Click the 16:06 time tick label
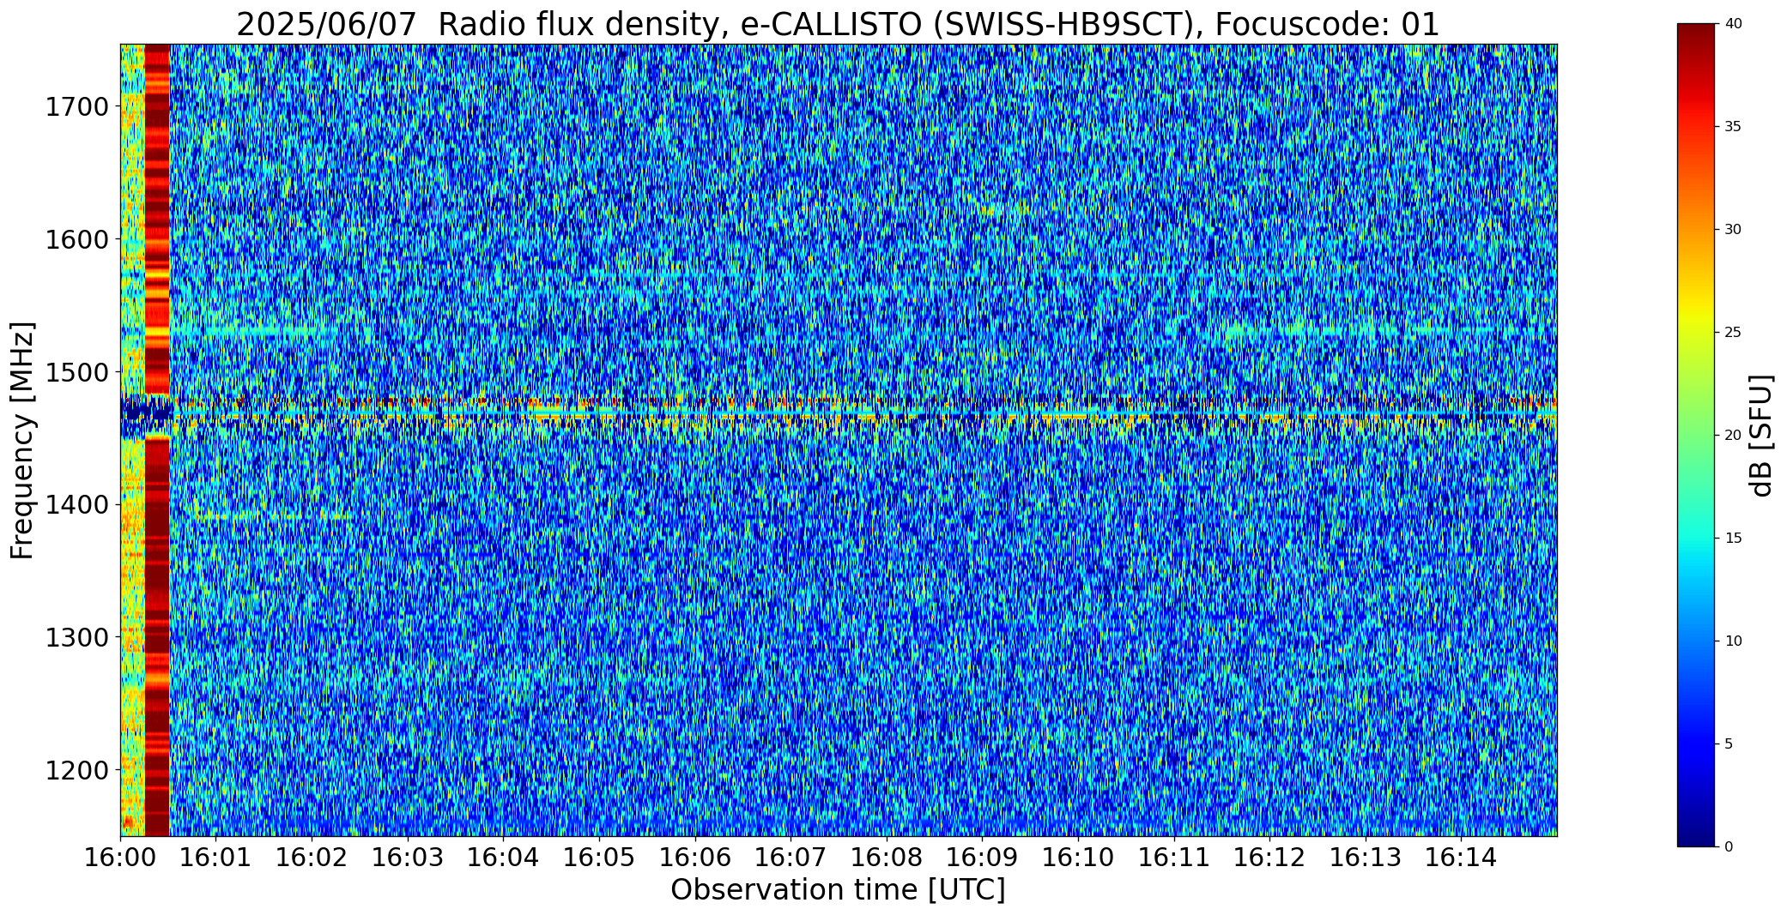 click(695, 858)
